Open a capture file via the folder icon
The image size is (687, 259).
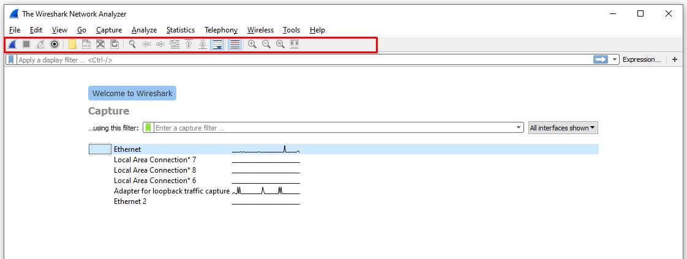click(72, 44)
